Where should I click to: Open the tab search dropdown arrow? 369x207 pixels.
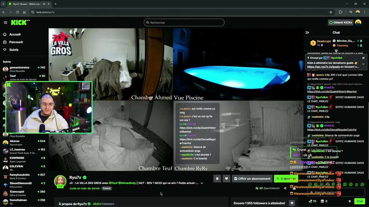3,4
